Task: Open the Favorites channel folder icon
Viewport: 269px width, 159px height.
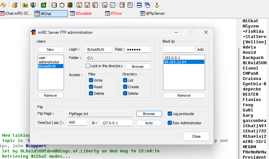Action: point(25,5)
